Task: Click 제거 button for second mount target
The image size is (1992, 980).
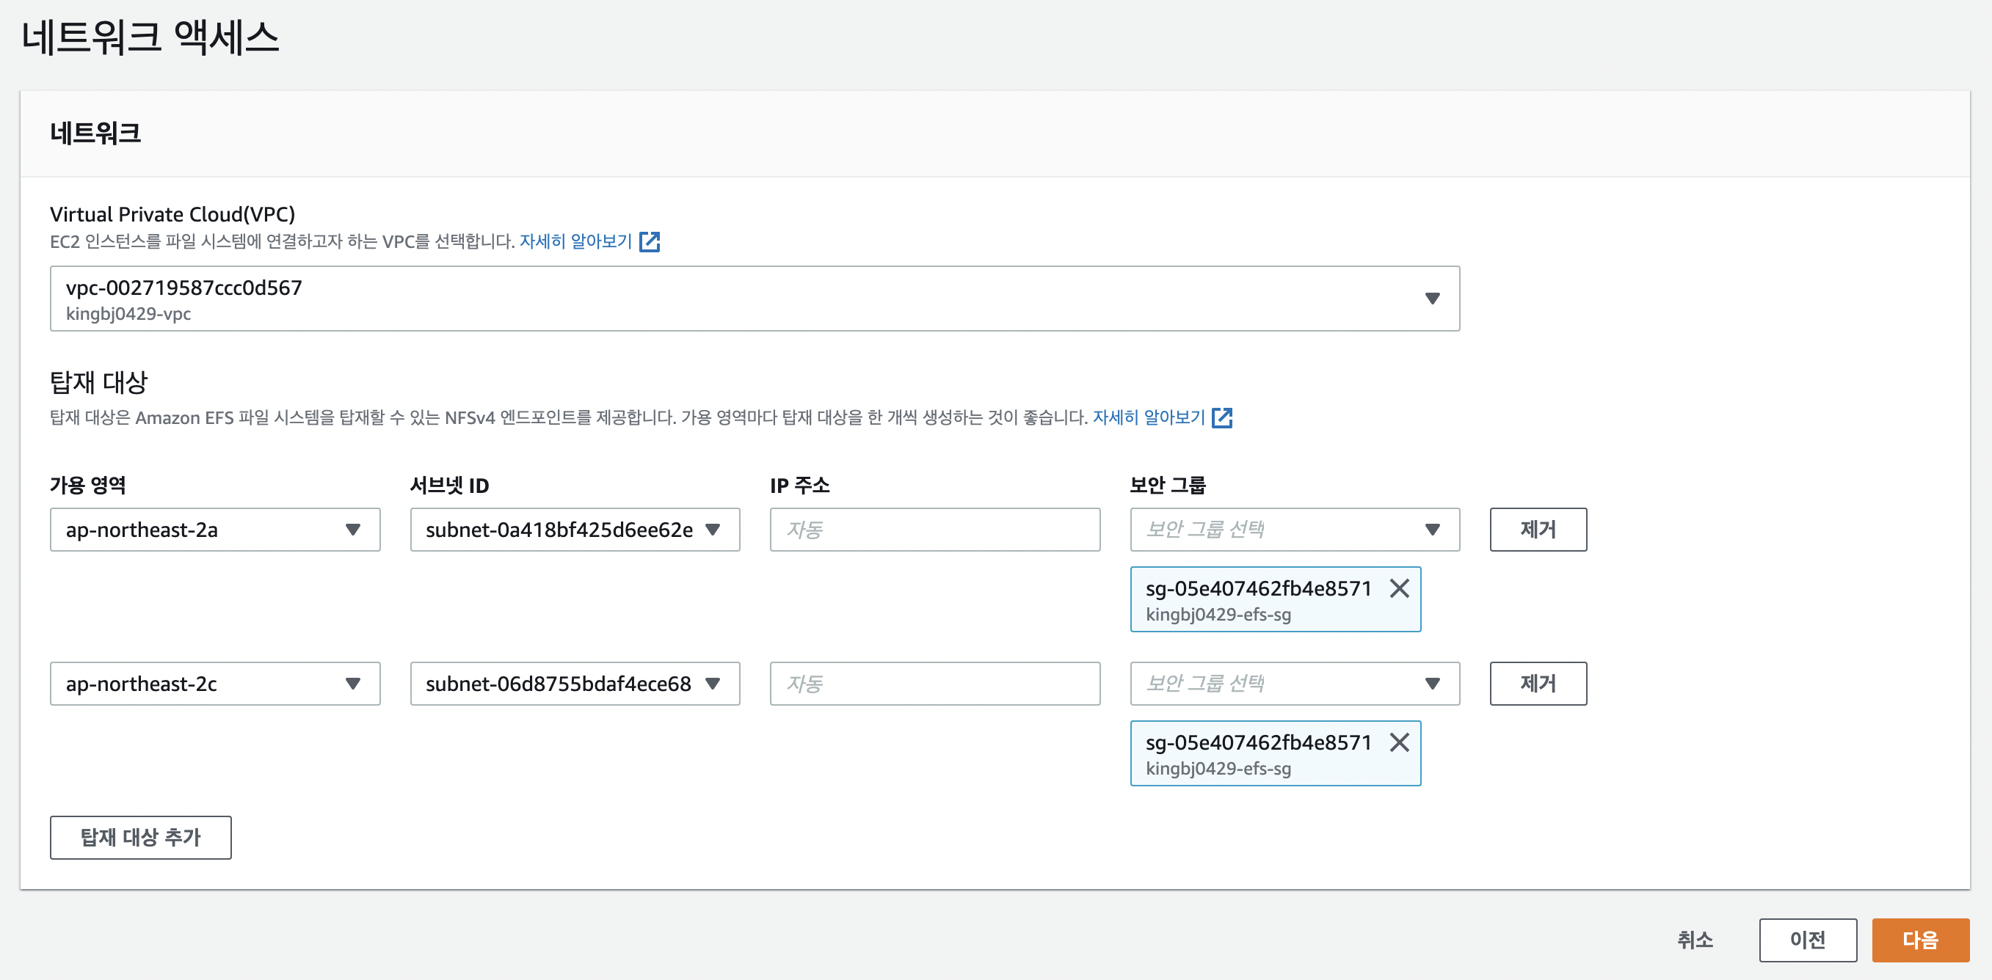Action: tap(1537, 684)
